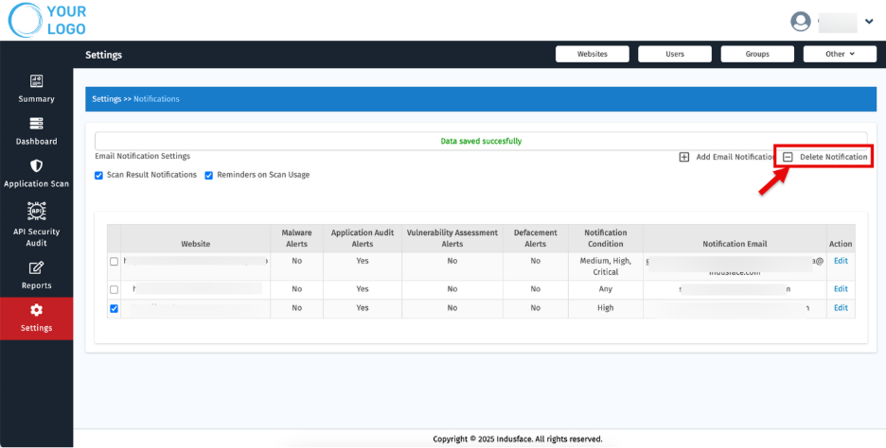The width and height of the screenshot is (886, 448).
Task: Click the Application Audit Alerts column header
Action: click(363, 238)
